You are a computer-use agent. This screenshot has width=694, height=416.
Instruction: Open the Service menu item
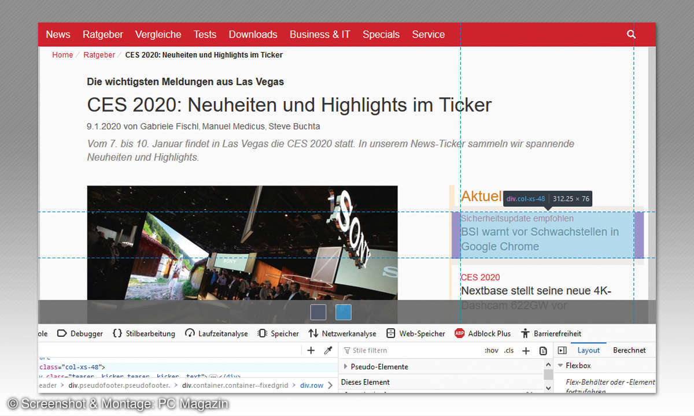coord(429,34)
